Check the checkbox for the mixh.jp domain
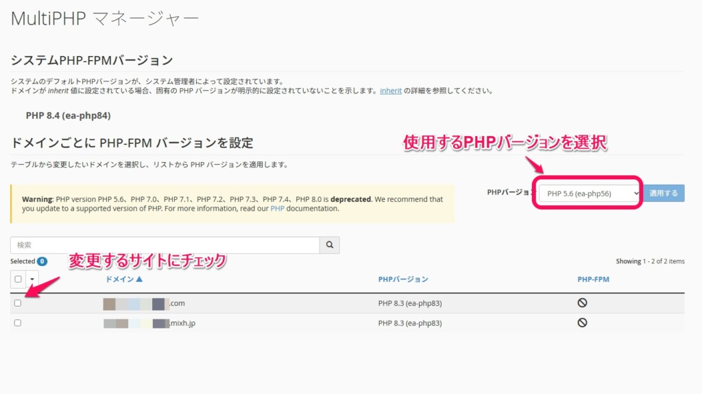This screenshot has height=394, width=702. (x=17, y=321)
